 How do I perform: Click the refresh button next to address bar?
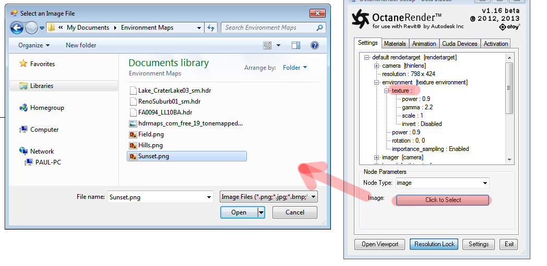coord(211,28)
